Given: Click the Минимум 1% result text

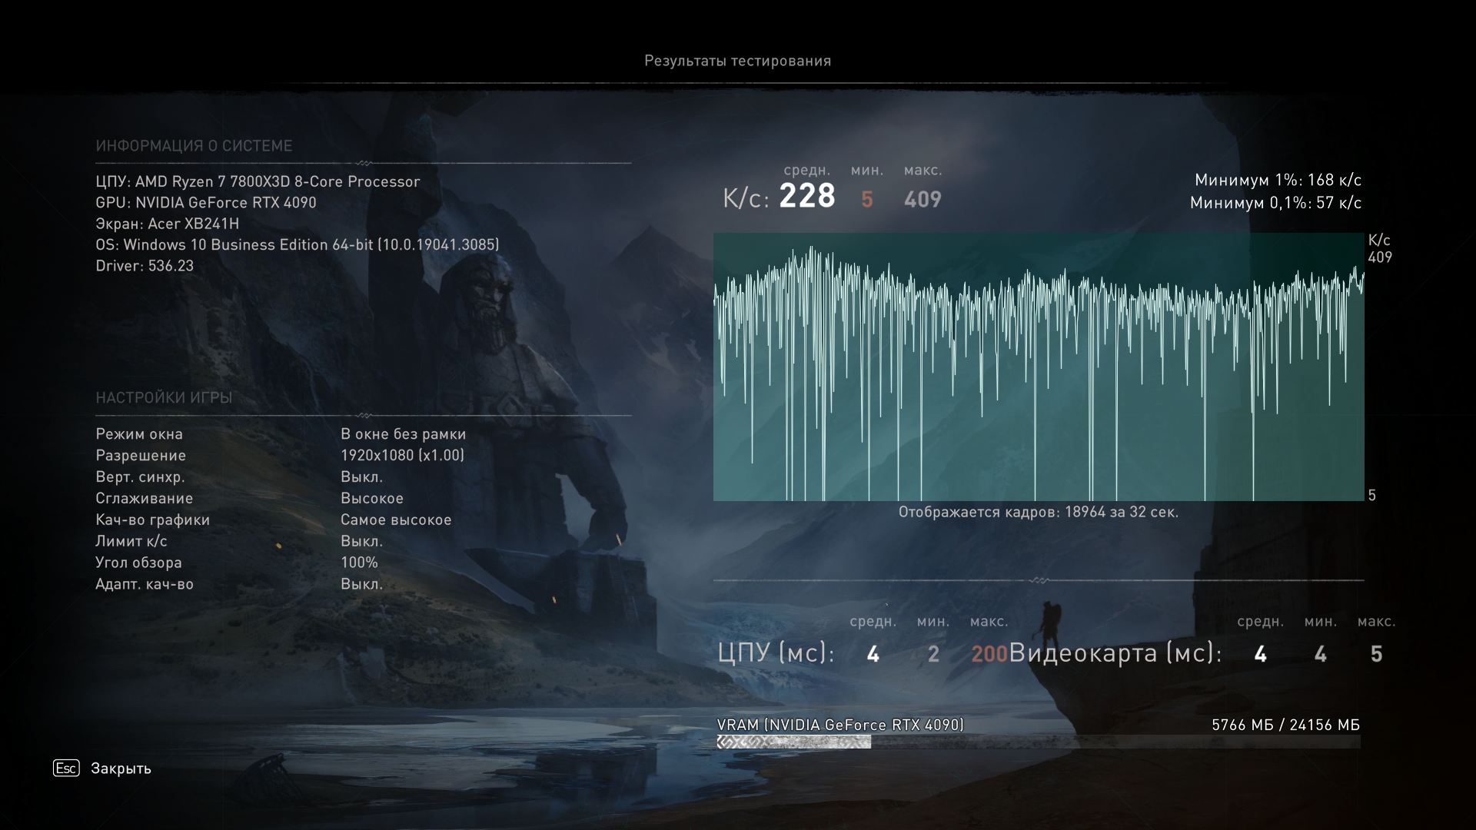Looking at the screenshot, I should pos(1278,180).
